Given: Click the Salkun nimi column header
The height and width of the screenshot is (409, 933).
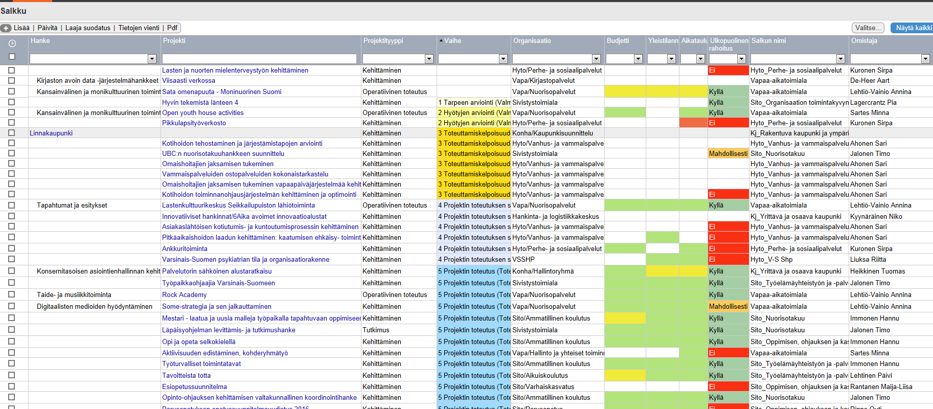Looking at the screenshot, I should pyautogui.click(x=768, y=41).
